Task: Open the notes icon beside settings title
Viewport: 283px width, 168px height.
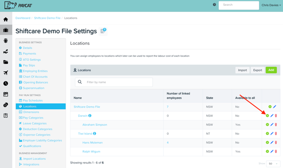Action: tap(103, 31)
